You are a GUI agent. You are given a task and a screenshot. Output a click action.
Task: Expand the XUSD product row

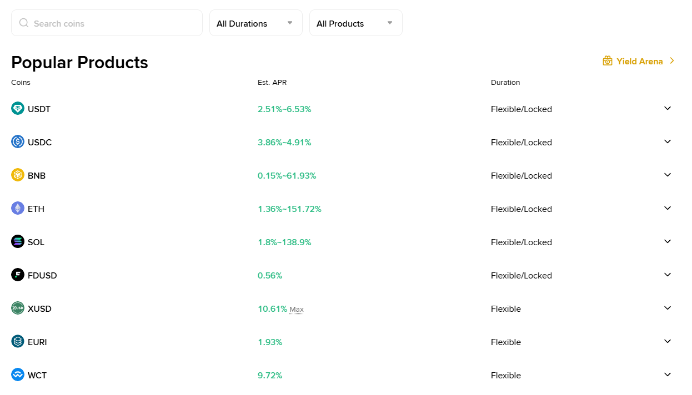(x=668, y=308)
